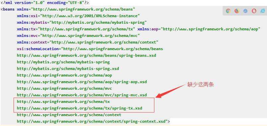Click the xsi:schemaLocation attribute line
Image resolution: width=267 pixels, height=126 pixels.
[90, 49]
